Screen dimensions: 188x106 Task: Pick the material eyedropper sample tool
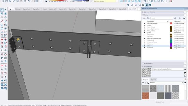point(185,79)
